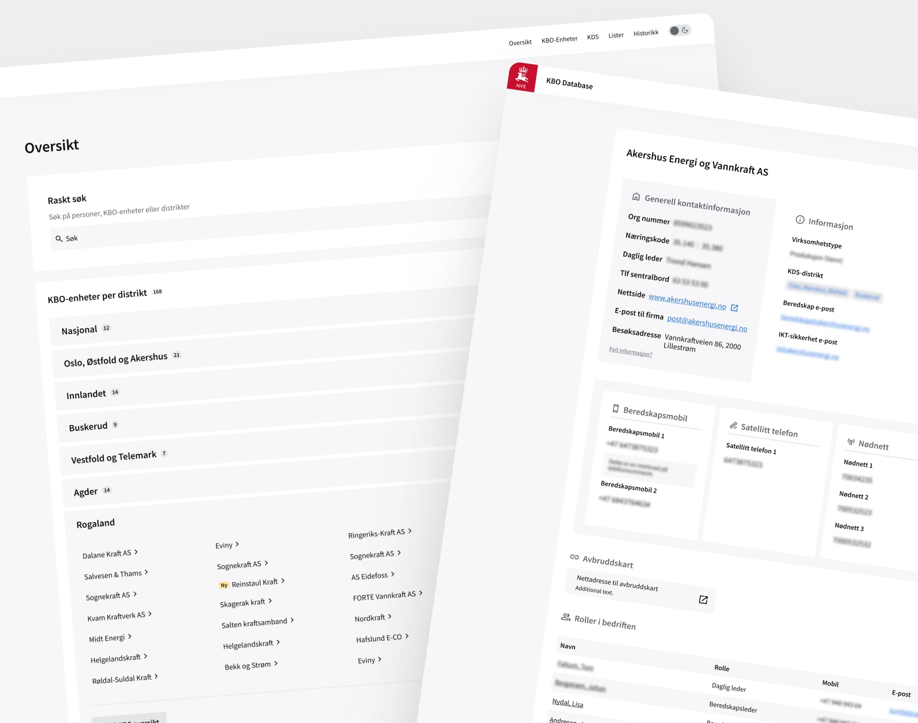Click the 'Feil informasjon?' link
Image resolution: width=918 pixels, height=723 pixels.
click(631, 351)
